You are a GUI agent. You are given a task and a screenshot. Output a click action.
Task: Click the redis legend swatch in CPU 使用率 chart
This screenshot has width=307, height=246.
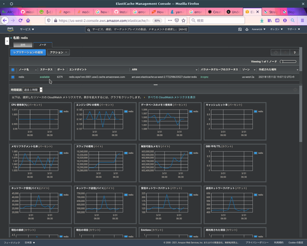61,111
